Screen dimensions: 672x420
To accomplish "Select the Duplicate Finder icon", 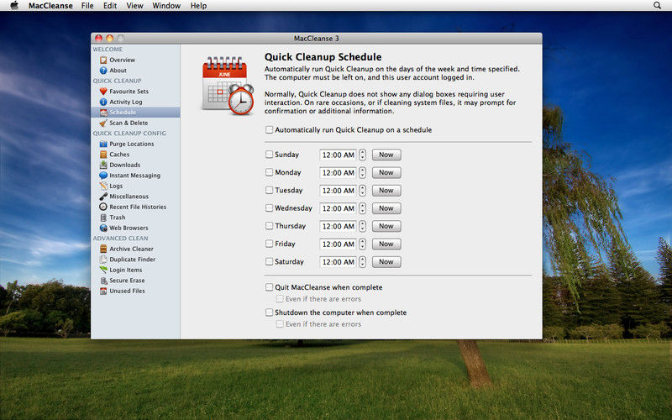I will click(x=103, y=260).
